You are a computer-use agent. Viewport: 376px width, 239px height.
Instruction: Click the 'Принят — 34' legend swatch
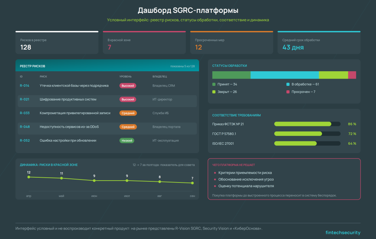pyautogui.click(x=214, y=84)
